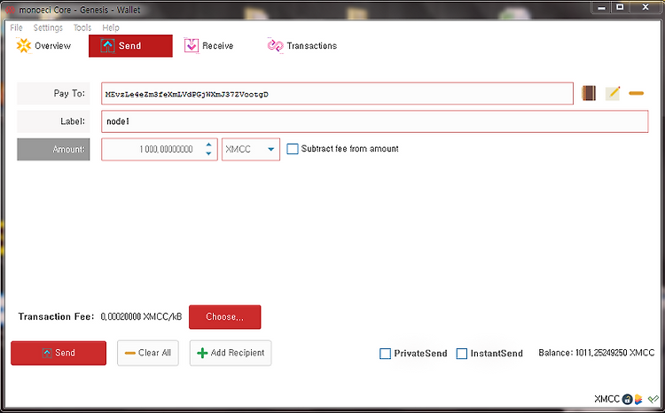This screenshot has height=413, width=665.
Task: Switch to the Receive tab
Action: pyautogui.click(x=208, y=46)
